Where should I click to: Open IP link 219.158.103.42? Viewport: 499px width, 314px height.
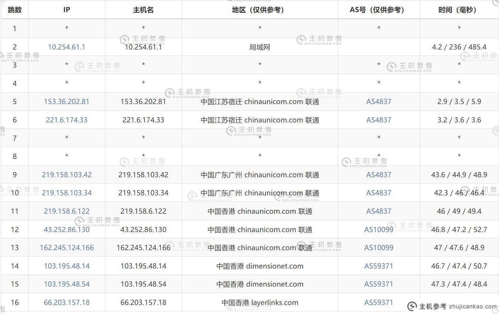(x=67, y=175)
